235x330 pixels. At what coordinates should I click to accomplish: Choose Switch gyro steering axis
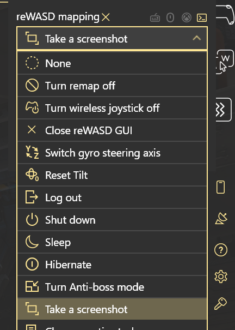[112, 153]
